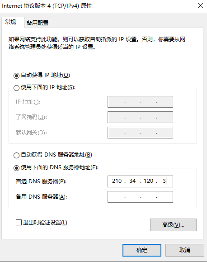Close the TCP/IPv4 properties dialog
This screenshot has width=207, height=262.
(x=201, y=6)
